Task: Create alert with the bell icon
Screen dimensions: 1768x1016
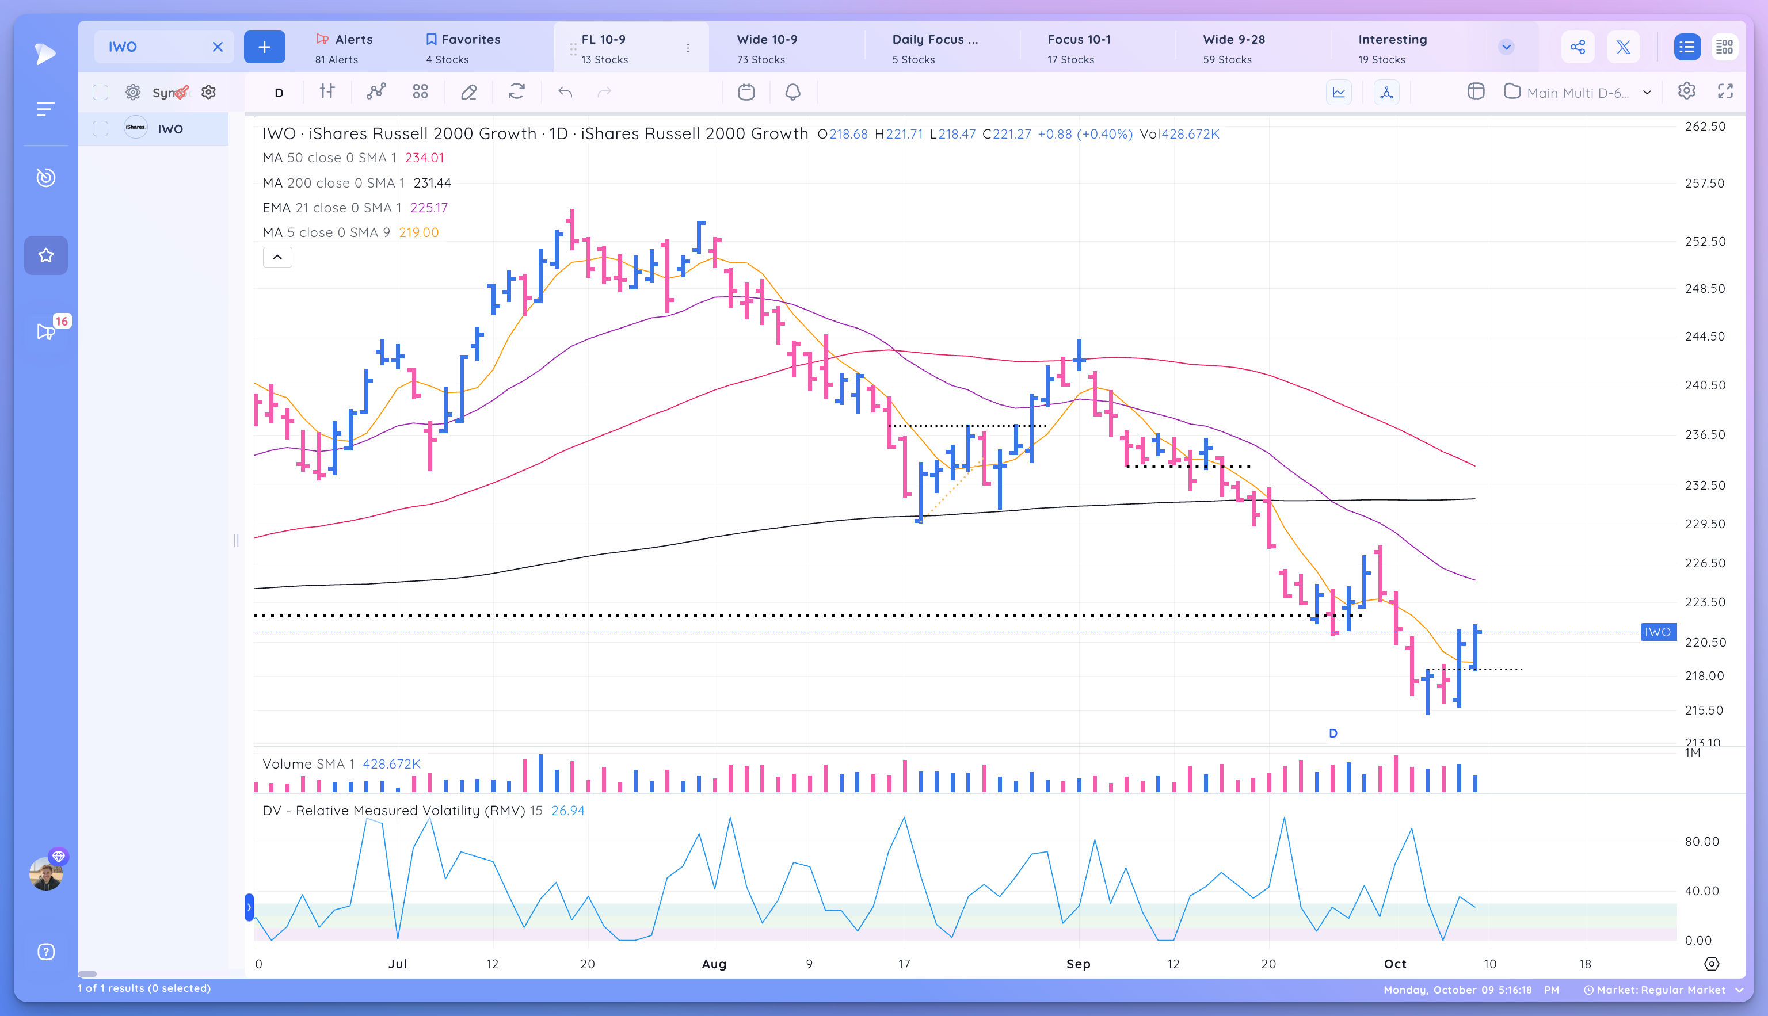Action: tap(793, 91)
